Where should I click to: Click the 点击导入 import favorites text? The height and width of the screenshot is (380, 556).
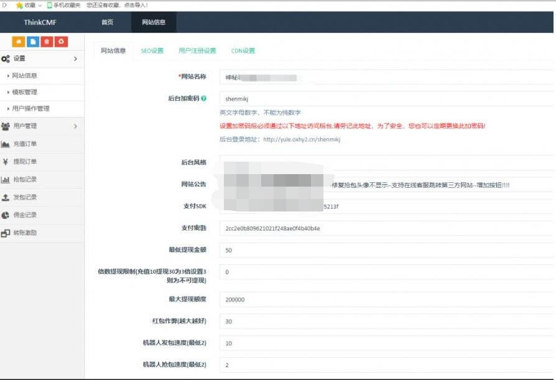[x=136, y=5]
